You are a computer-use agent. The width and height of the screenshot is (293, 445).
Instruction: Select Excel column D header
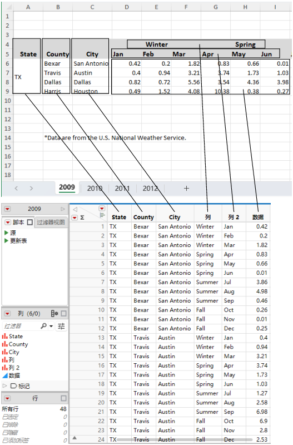pyautogui.click(x=127, y=7)
